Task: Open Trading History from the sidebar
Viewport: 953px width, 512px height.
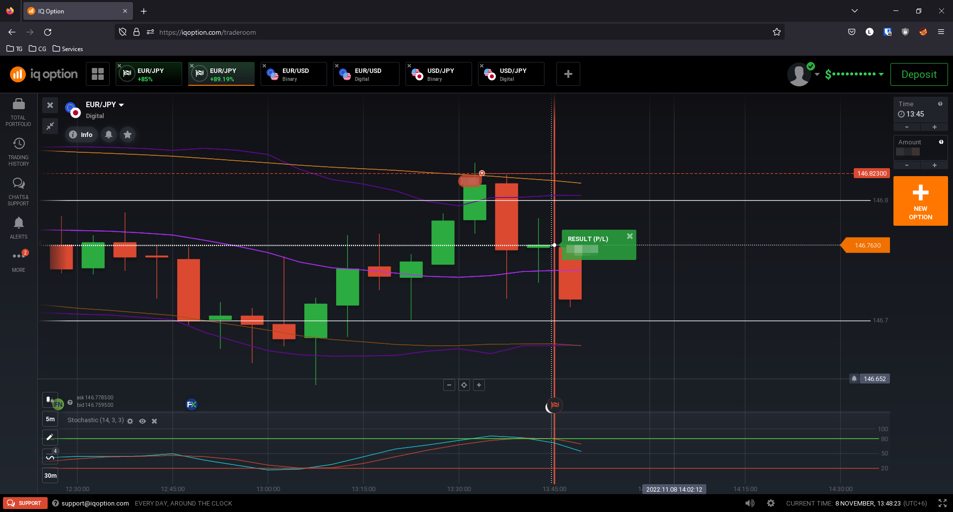Action: 18,152
